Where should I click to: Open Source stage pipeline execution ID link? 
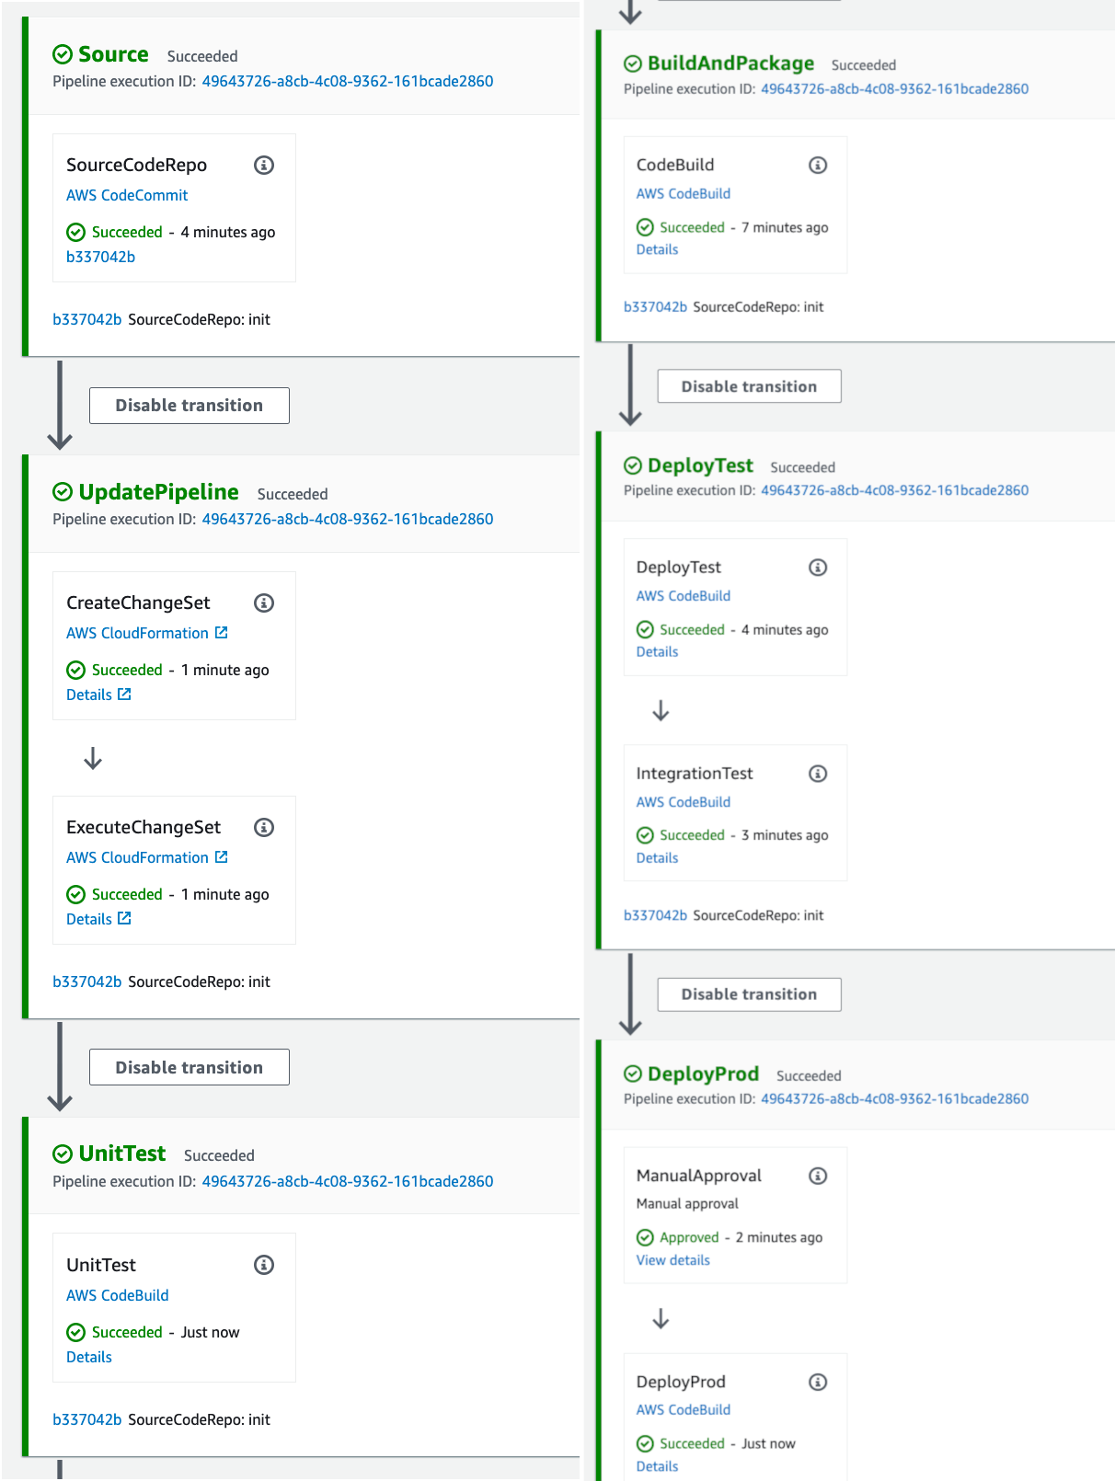coord(347,81)
